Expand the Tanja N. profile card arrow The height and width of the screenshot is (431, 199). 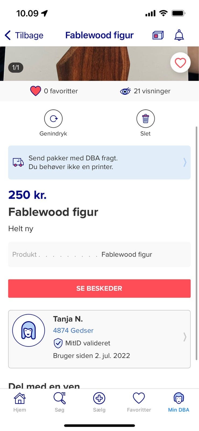click(185, 337)
